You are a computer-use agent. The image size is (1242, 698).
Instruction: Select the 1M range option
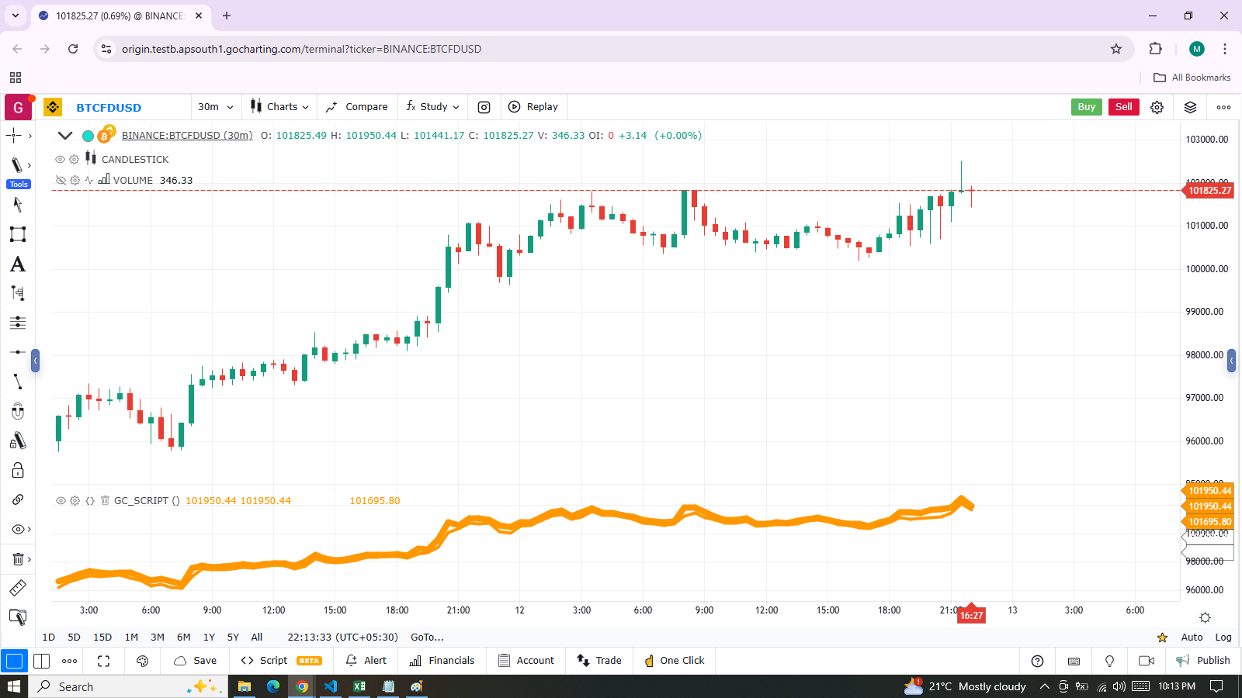pos(131,638)
